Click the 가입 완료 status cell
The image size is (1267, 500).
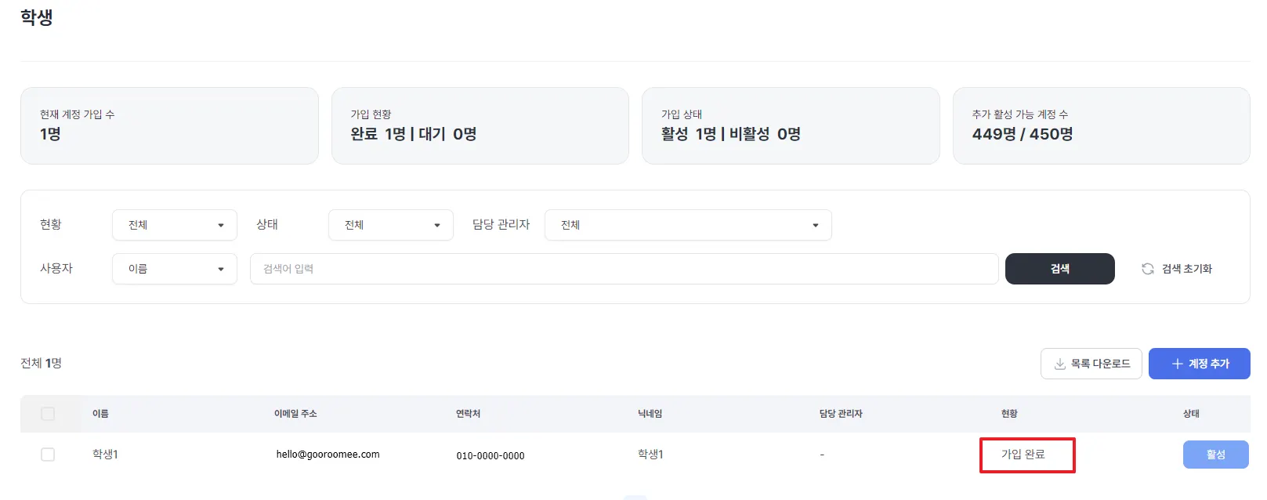[x=1023, y=455]
